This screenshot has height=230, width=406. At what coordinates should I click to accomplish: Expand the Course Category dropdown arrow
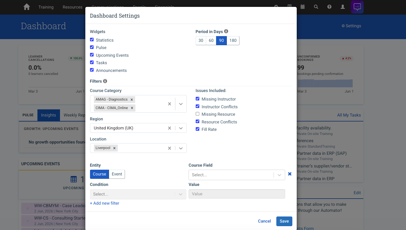[181, 104]
